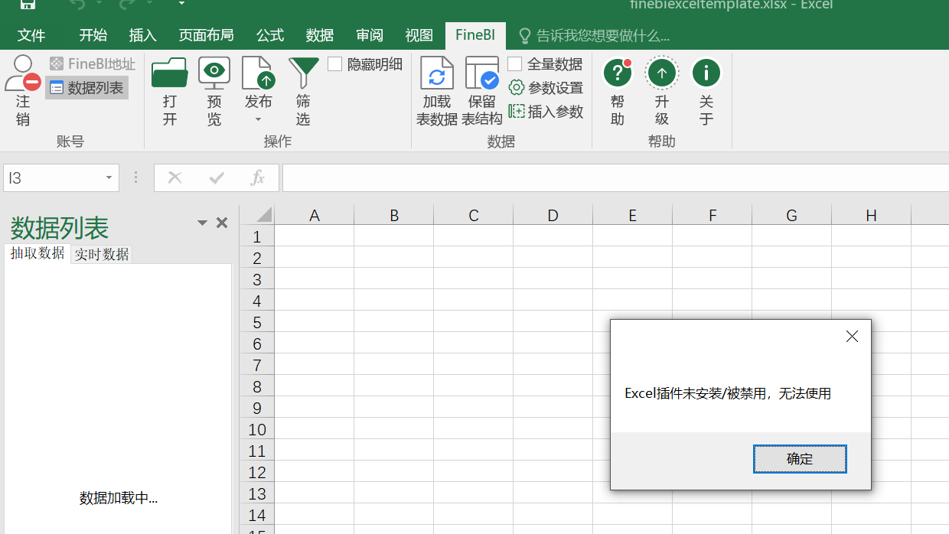Screen dimensions: 949x534
Task: Switch to the 开始 home ribbon tab
Action: [x=93, y=35]
